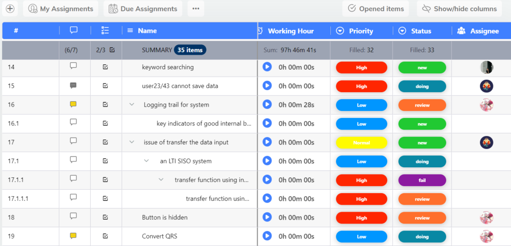Image resolution: width=511 pixels, height=246 pixels.
Task: Click assignee avatar for row 15
Action: coord(486,86)
